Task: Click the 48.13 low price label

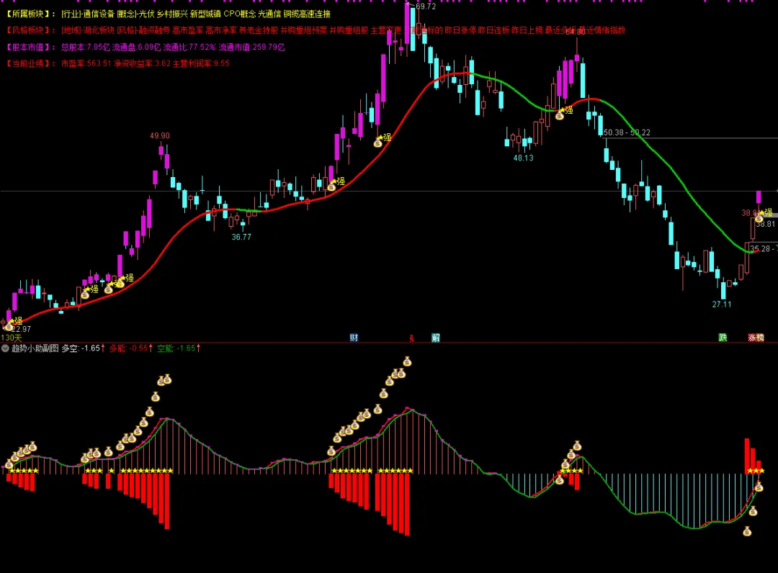Action: coord(523,158)
